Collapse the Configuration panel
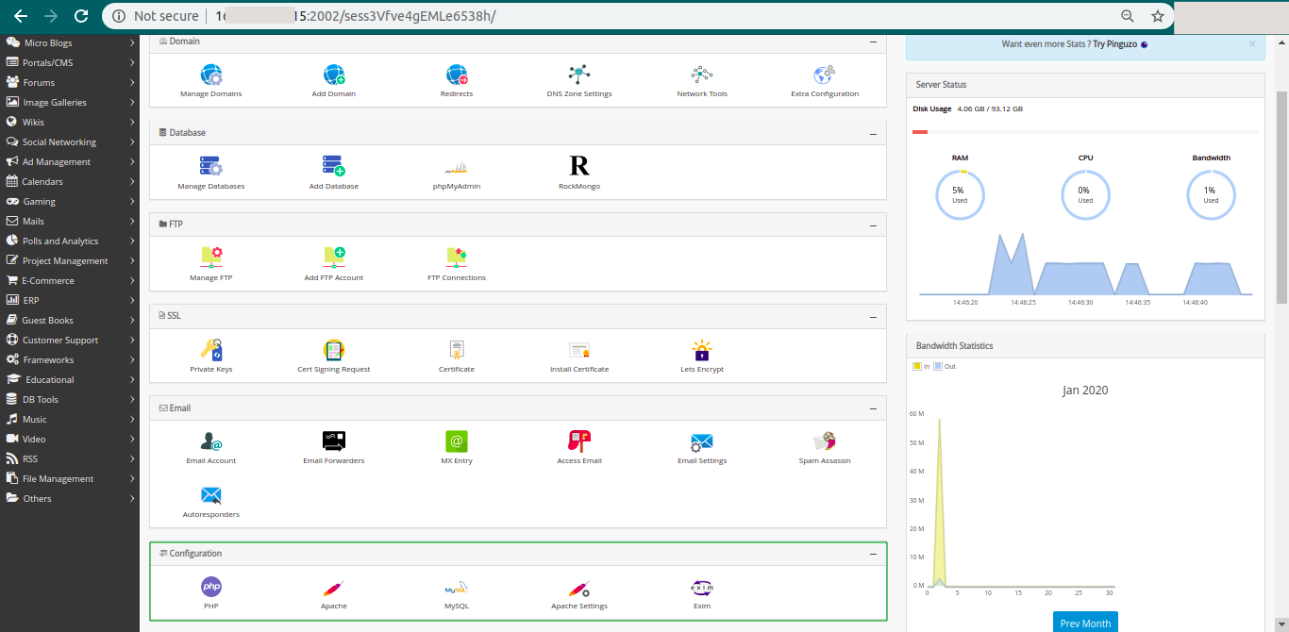The width and height of the screenshot is (1289, 632). pos(873,554)
